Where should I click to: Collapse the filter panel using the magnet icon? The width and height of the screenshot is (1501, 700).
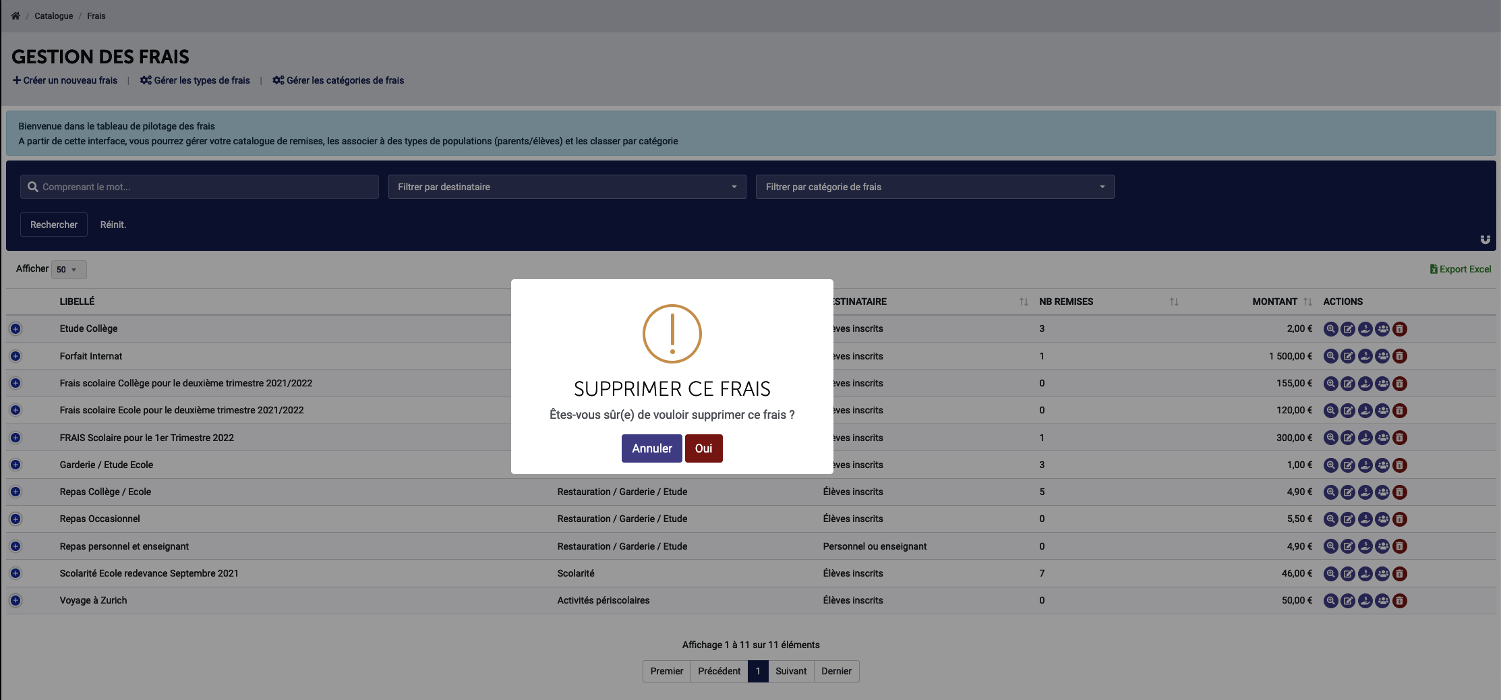click(1485, 239)
